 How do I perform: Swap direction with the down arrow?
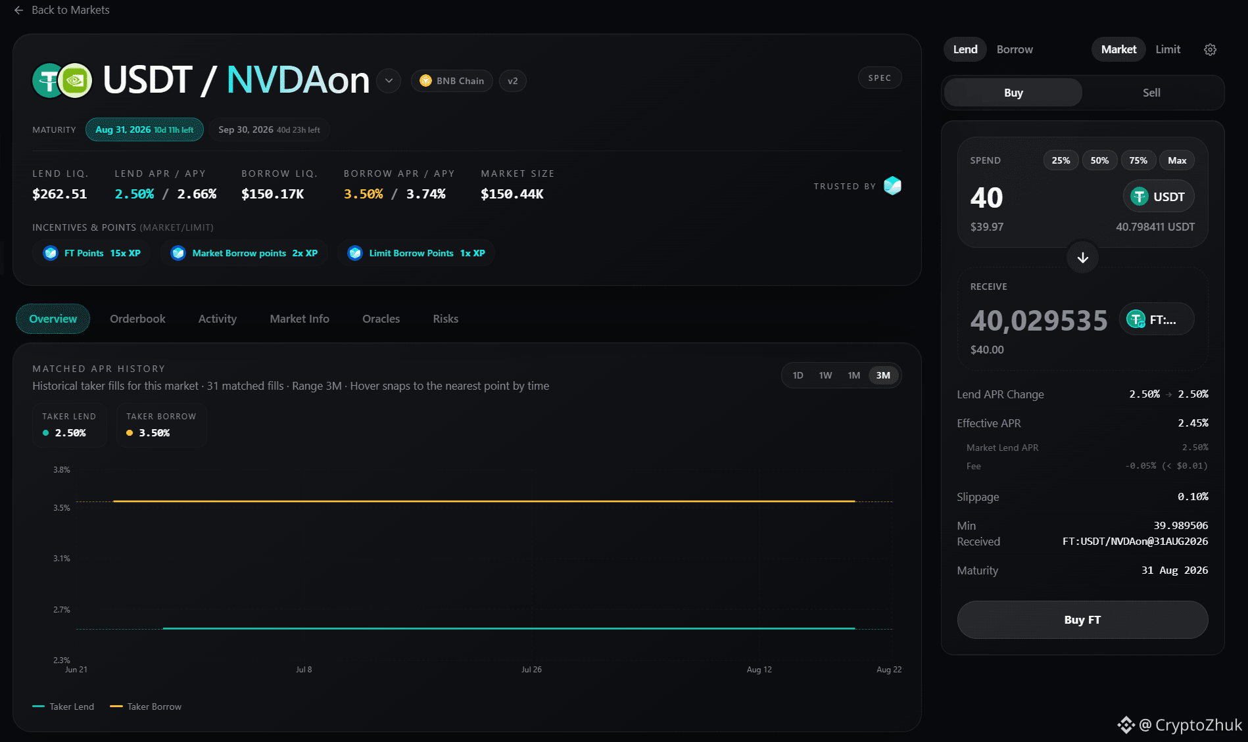(x=1082, y=258)
